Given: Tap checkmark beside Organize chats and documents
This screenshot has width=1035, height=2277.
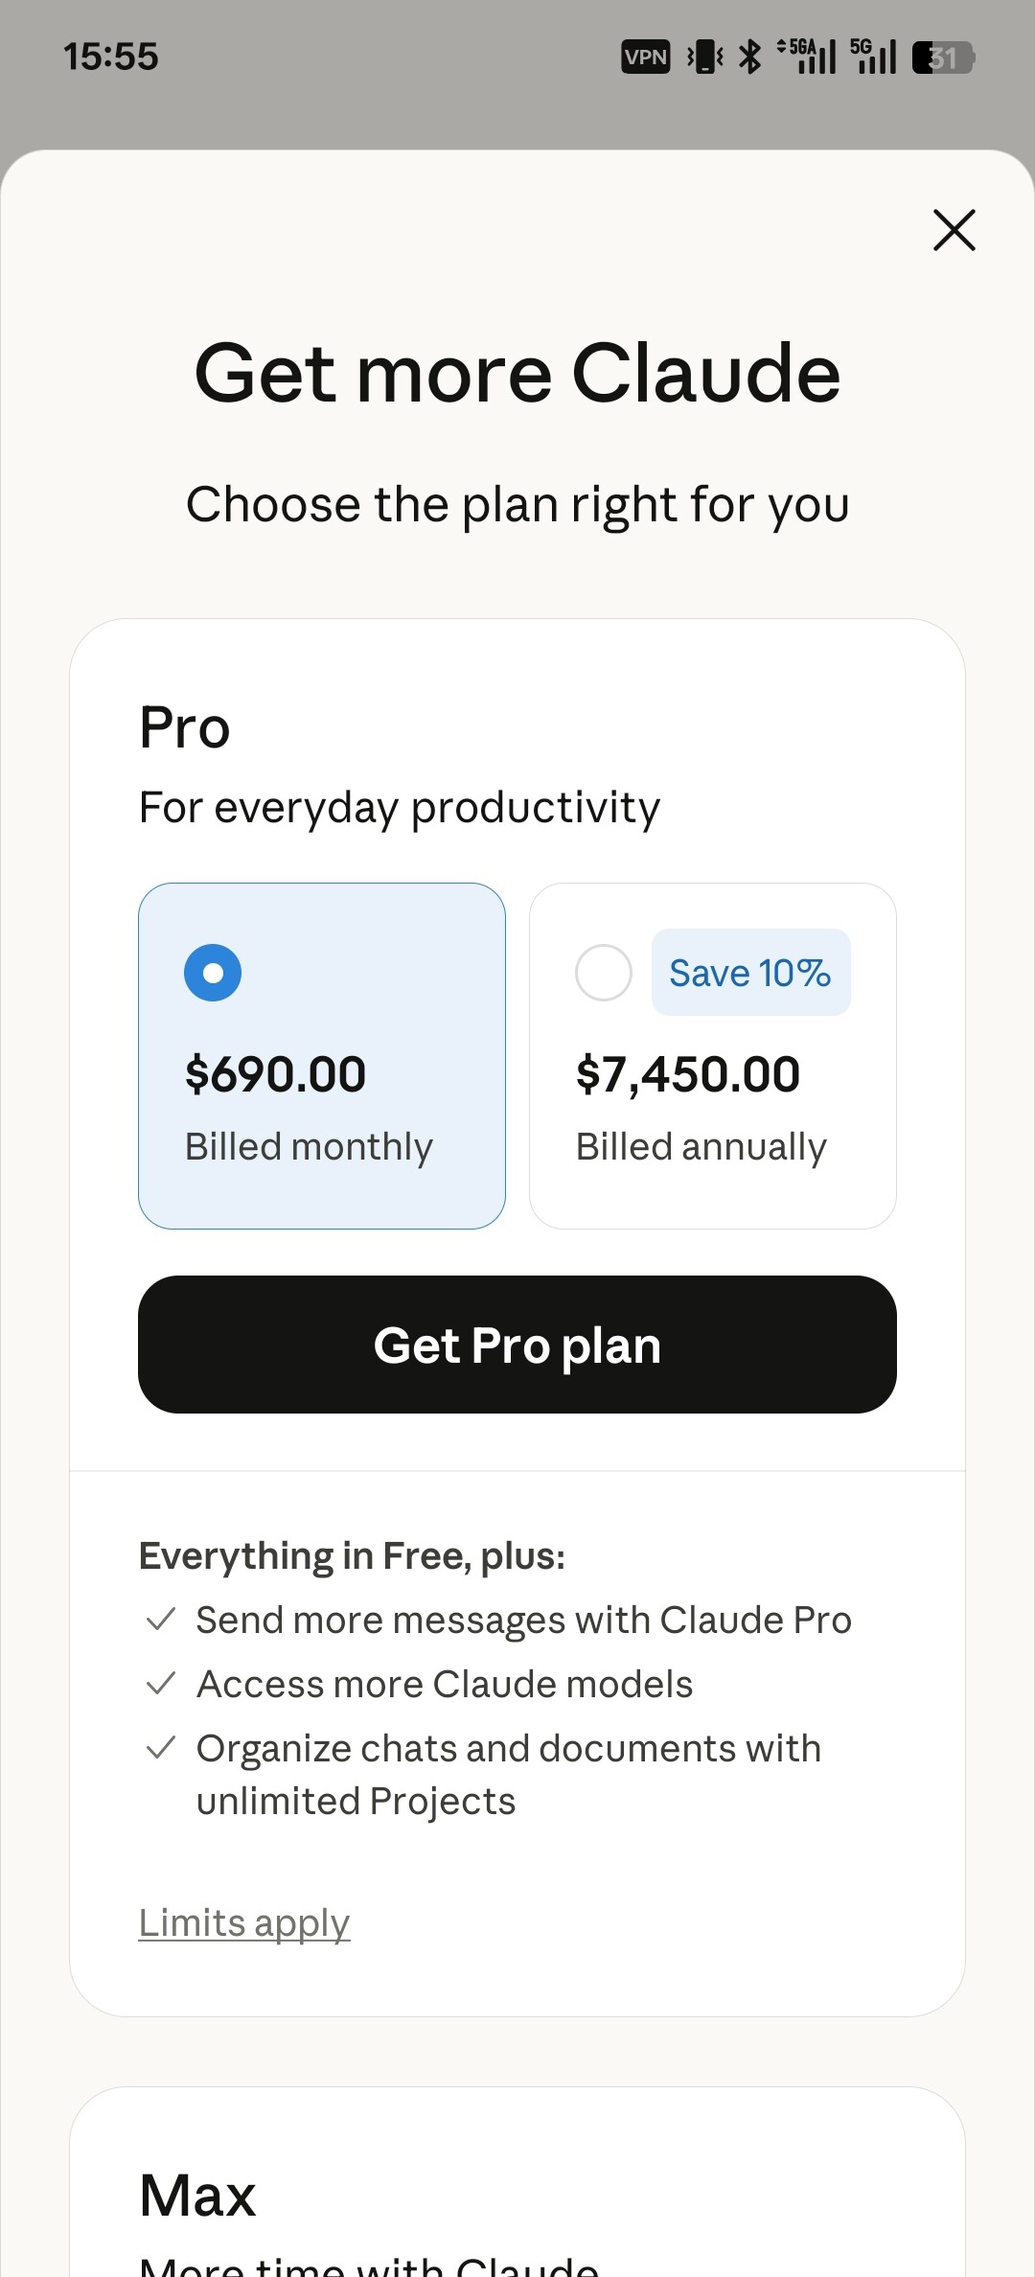Looking at the screenshot, I should tap(160, 1748).
